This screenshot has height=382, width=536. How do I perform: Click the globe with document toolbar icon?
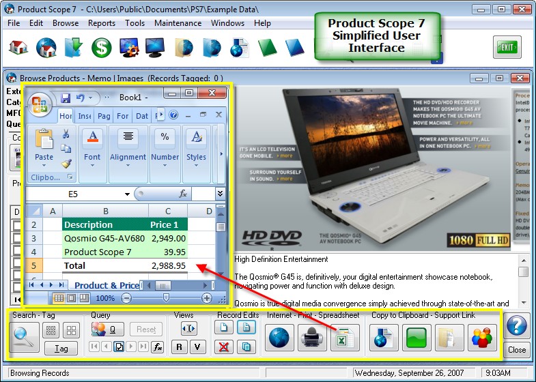click(239, 48)
